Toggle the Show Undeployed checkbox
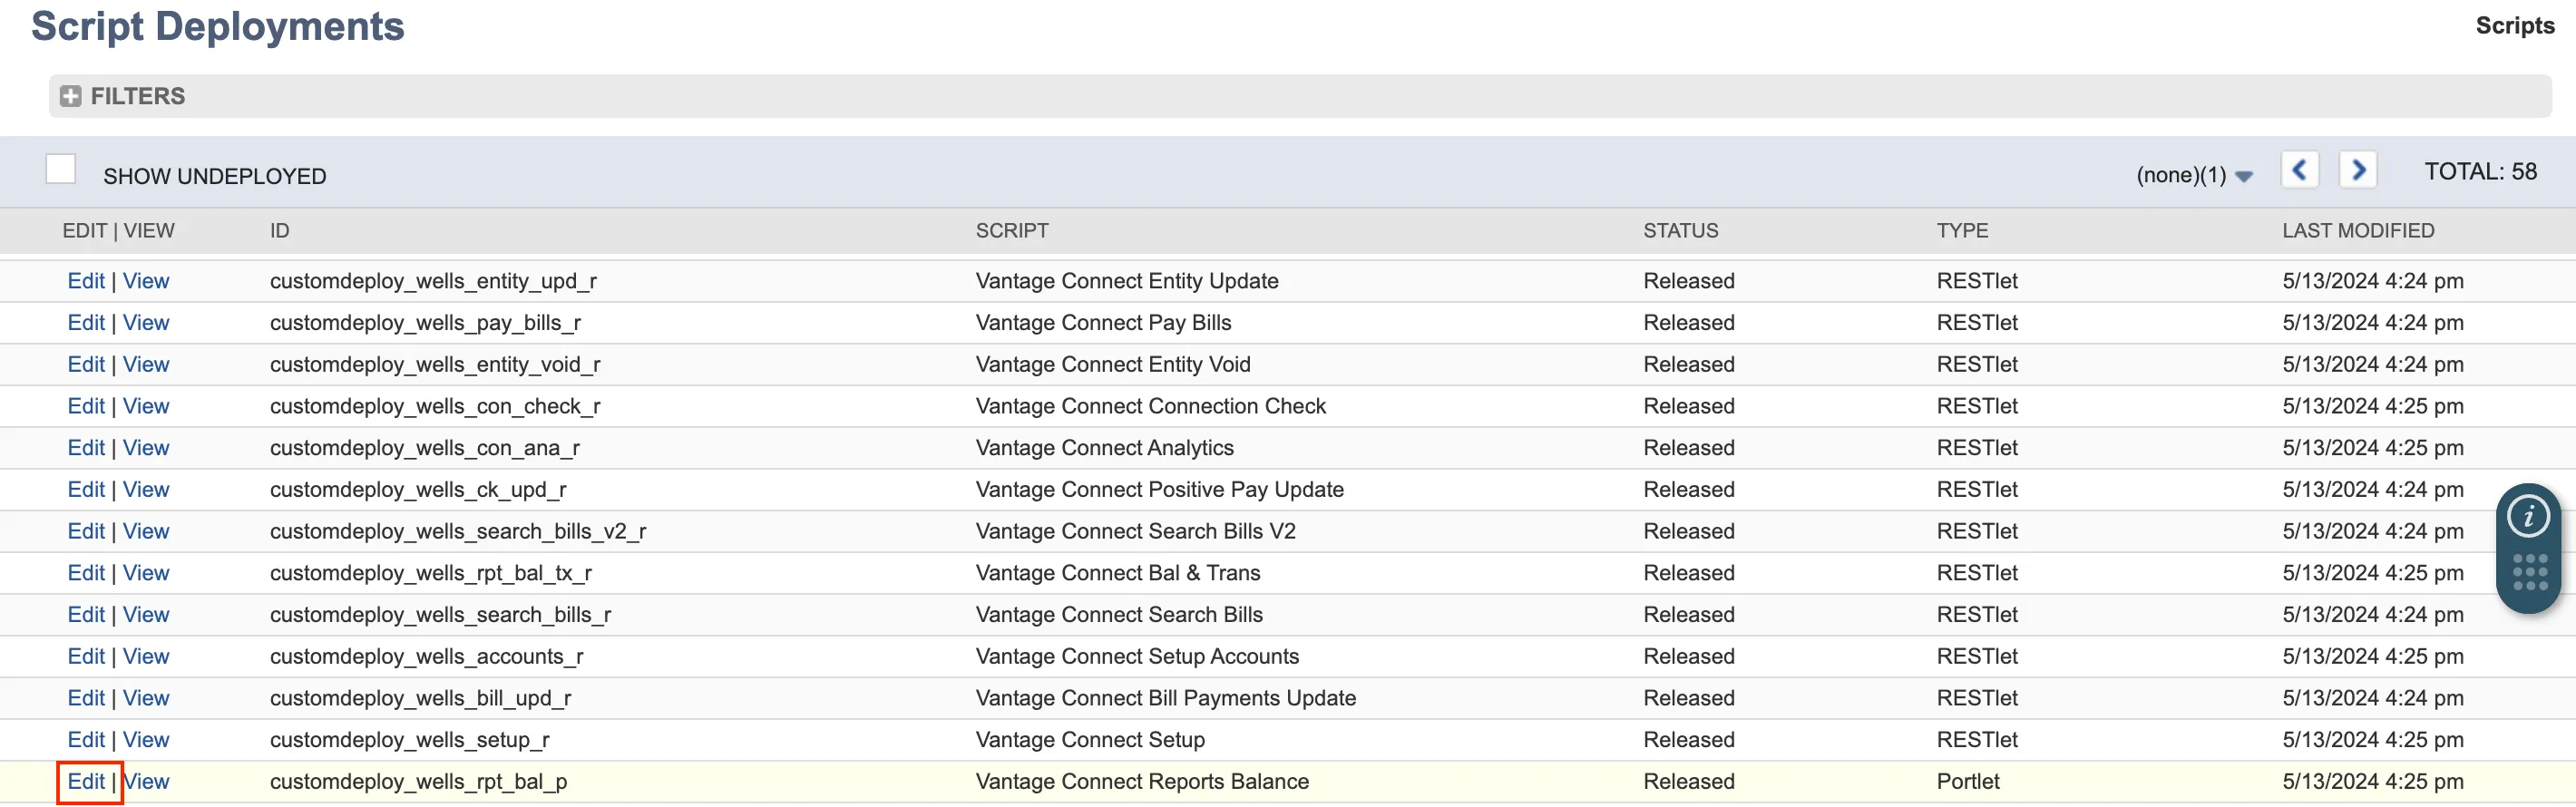The width and height of the screenshot is (2576, 807). click(61, 169)
